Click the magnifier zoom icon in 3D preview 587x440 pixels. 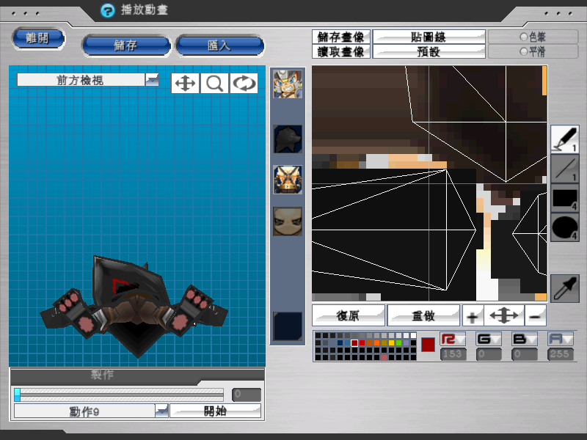(214, 83)
